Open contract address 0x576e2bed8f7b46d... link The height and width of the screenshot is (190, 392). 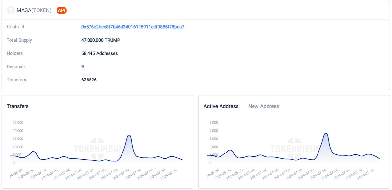coord(133,27)
